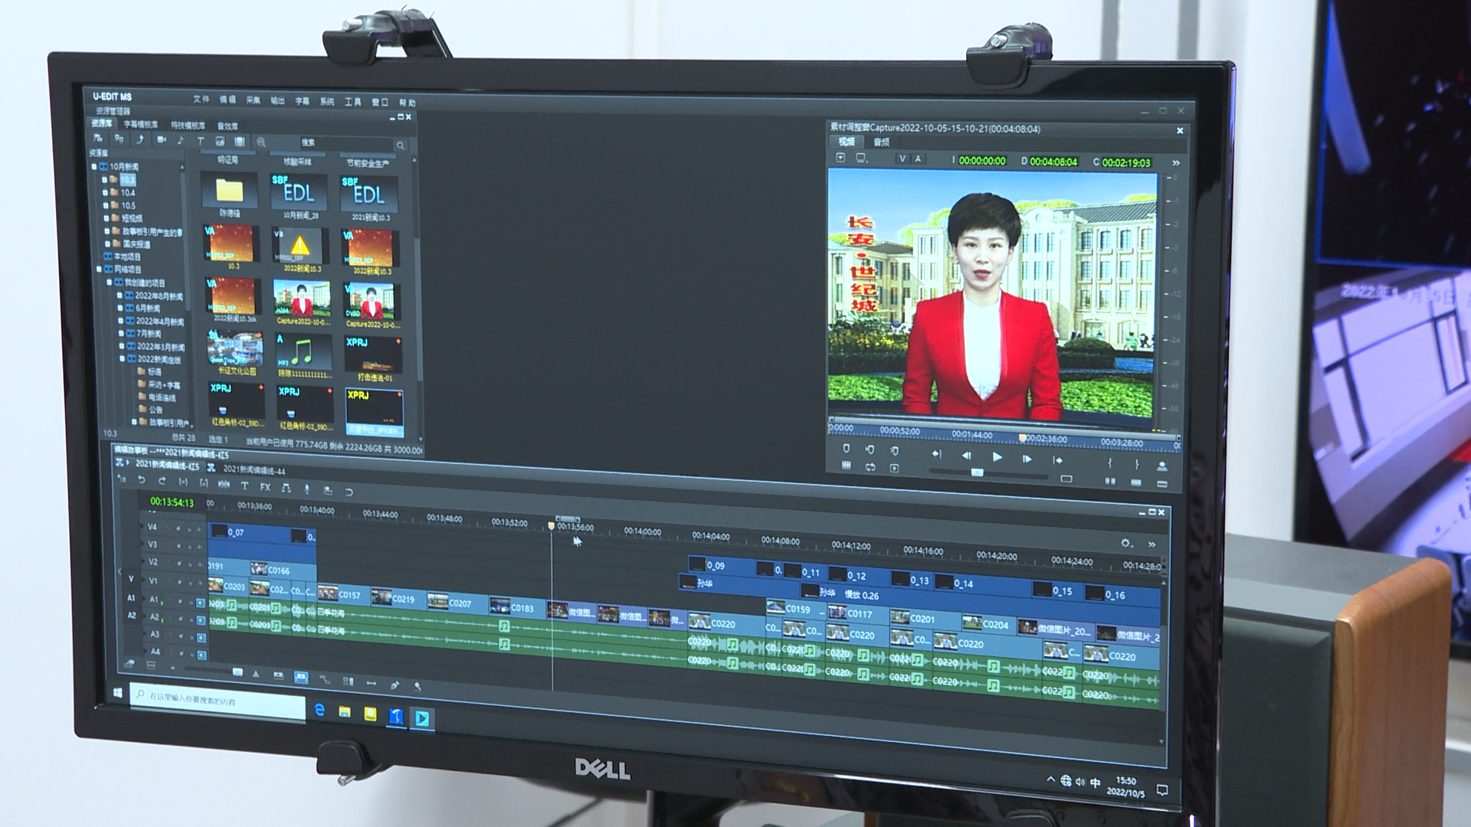Screen dimensions: 1471x827
Task: Open the 工具 menu
Action: (352, 102)
